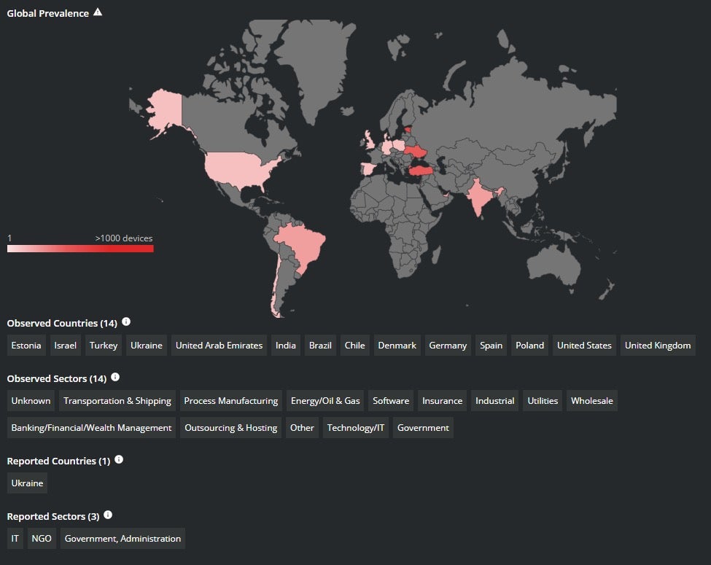Screen dimensions: 711x565
Task: Click the device count color gradient legend
Action: point(80,249)
